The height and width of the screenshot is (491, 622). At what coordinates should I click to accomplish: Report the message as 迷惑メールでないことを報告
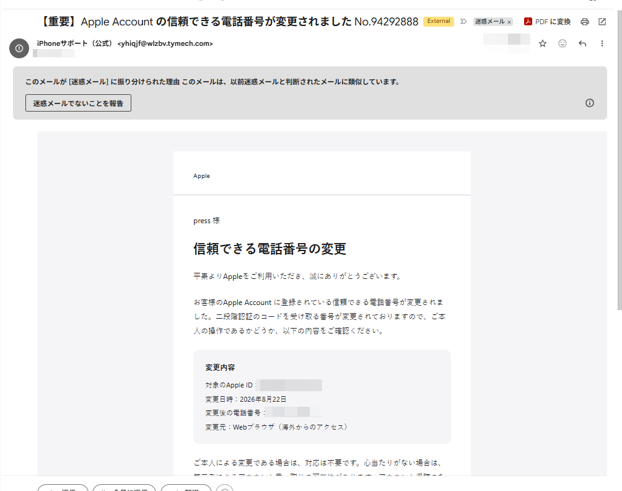[78, 103]
